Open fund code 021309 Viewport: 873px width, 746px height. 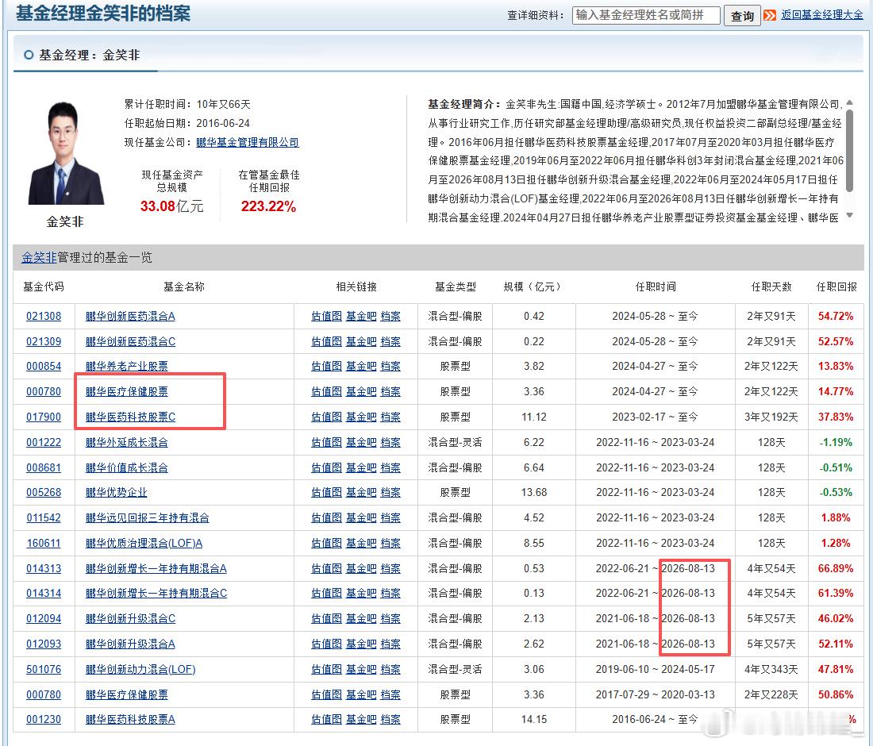[44, 341]
